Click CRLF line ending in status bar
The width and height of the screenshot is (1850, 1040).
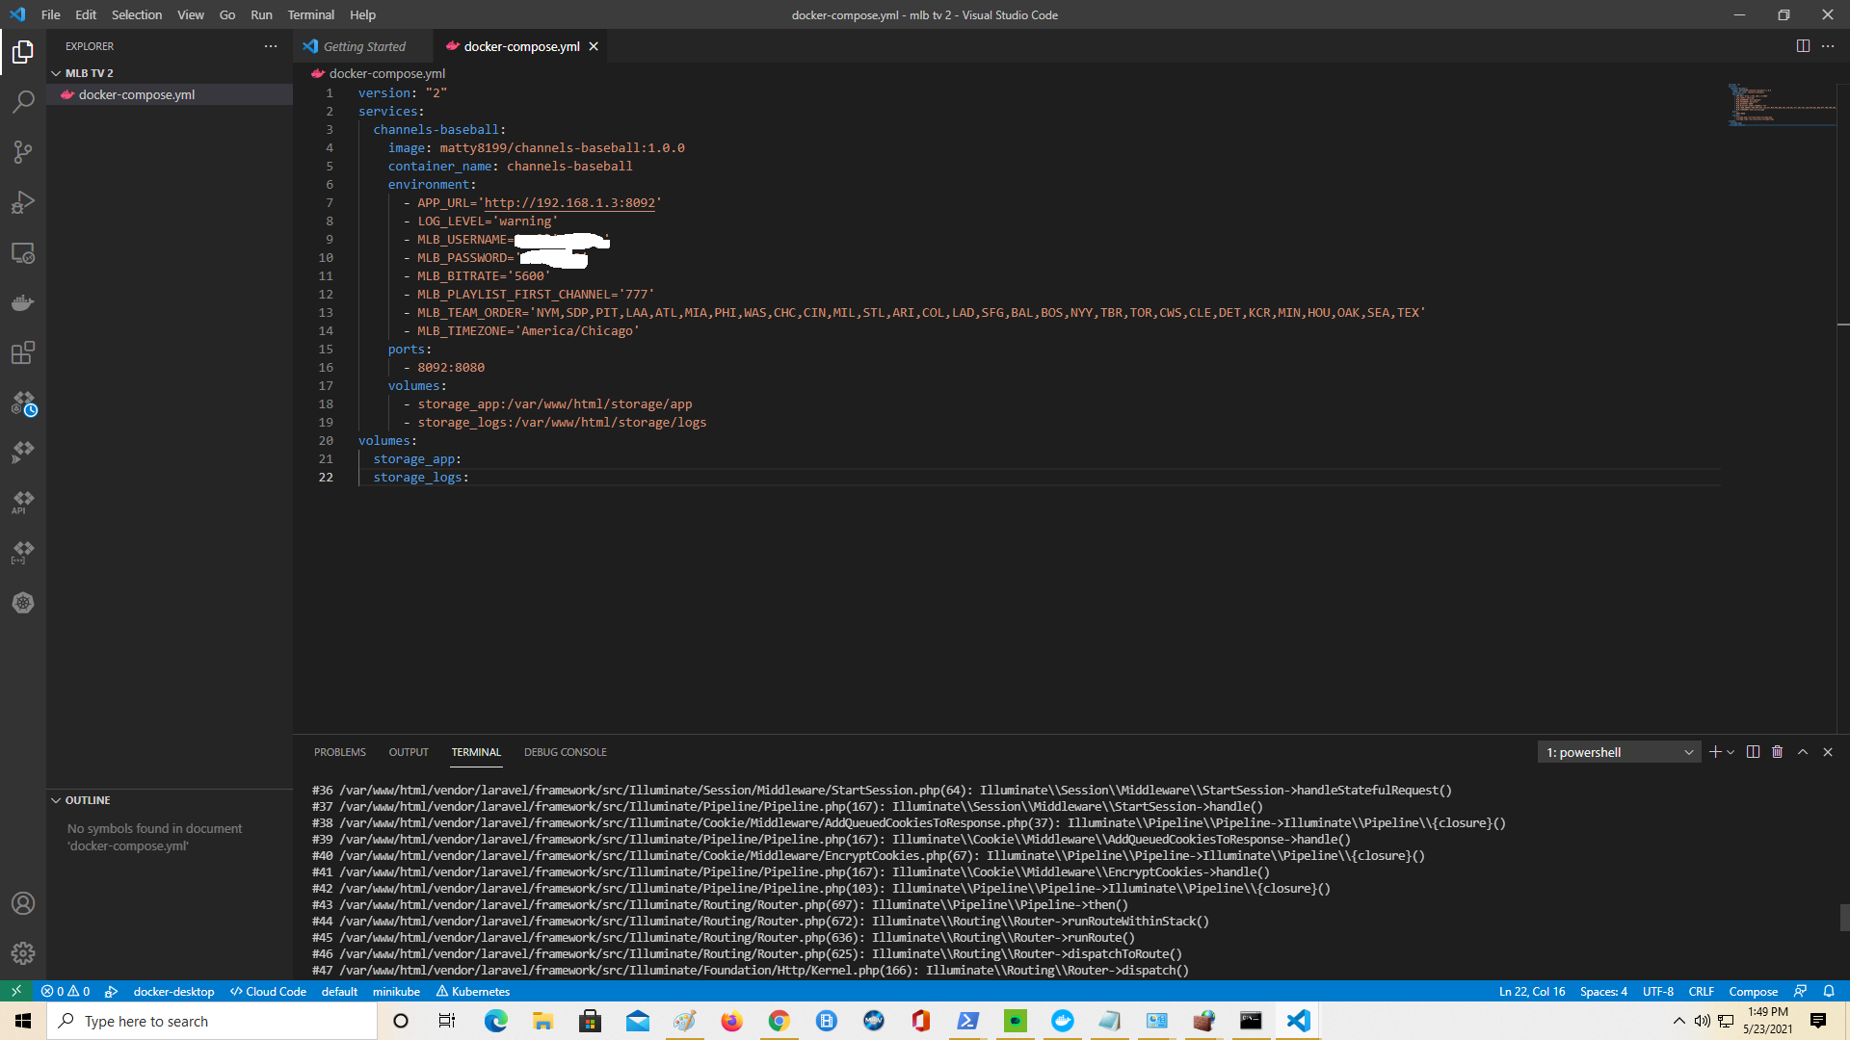[1701, 991]
